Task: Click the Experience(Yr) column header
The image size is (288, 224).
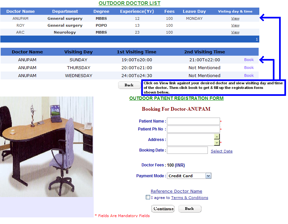Action: [137, 12]
